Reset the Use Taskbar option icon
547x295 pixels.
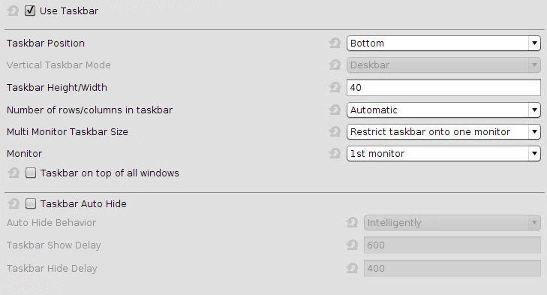click(x=13, y=11)
